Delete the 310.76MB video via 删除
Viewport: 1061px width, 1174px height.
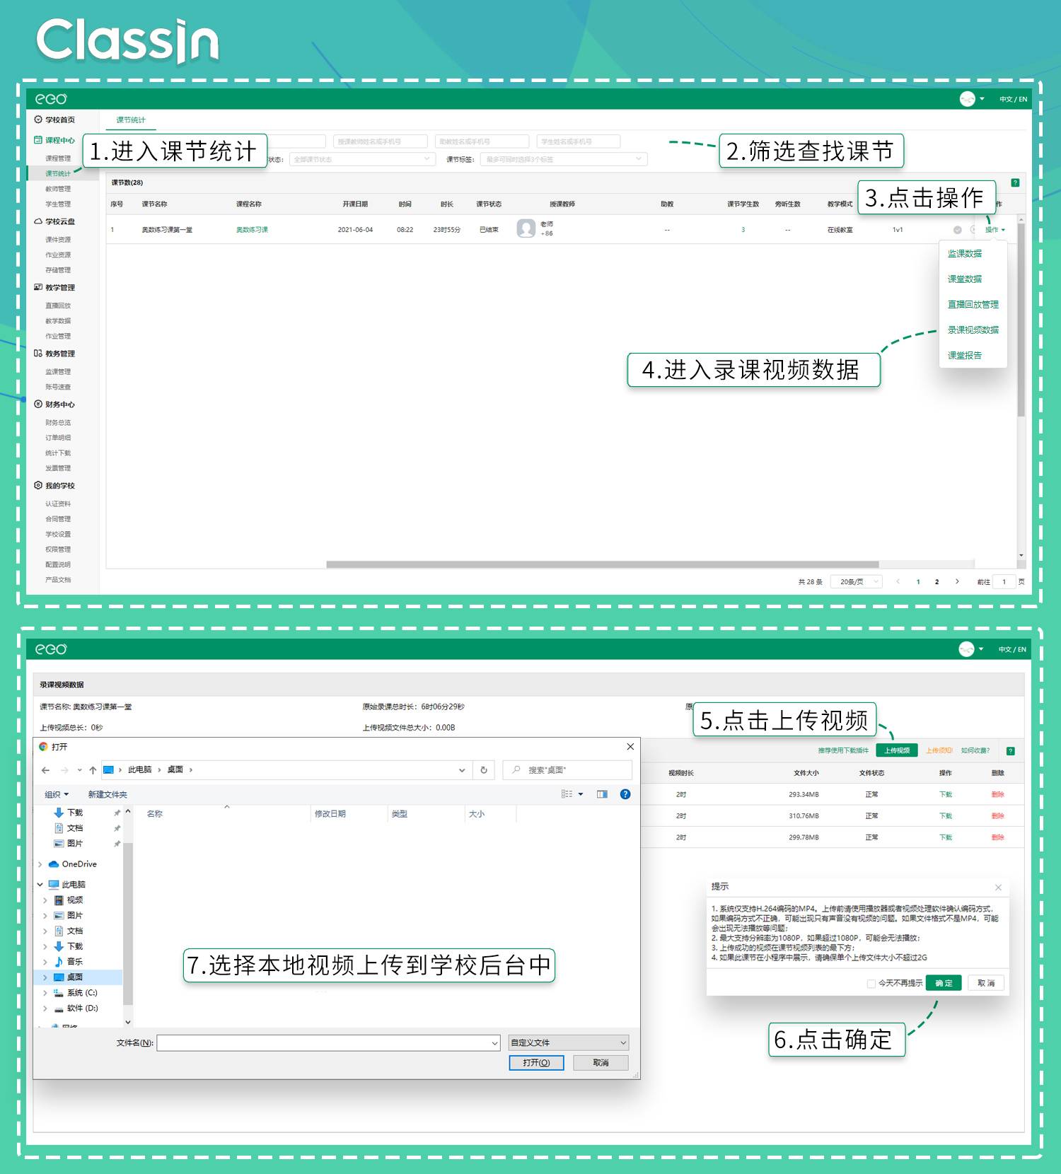(x=998, y=815)
